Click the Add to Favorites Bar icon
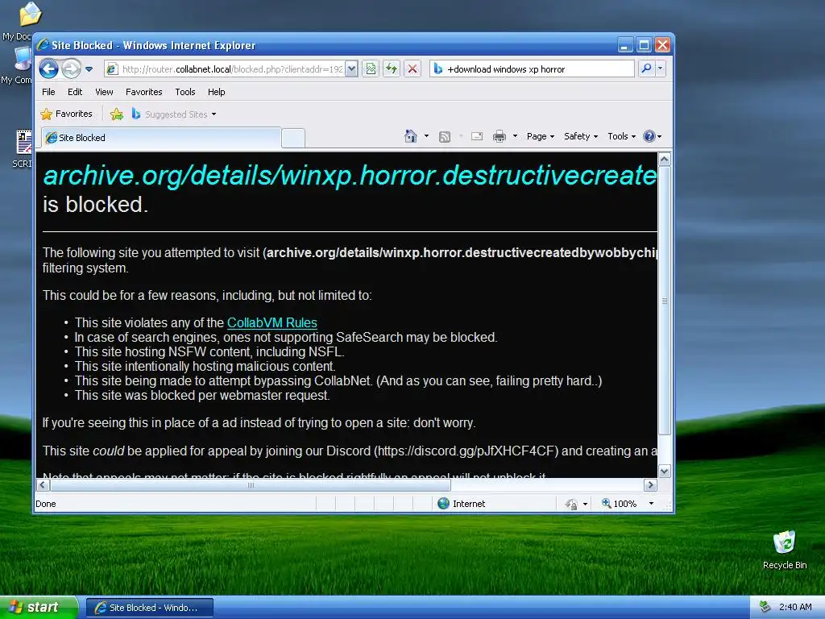Viewport: 825px width, 619px height. [117, 114]
